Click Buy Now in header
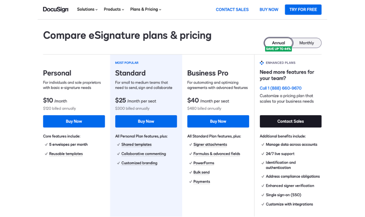The height and width of the screenshot is (217, 365). tap(269, 10)
